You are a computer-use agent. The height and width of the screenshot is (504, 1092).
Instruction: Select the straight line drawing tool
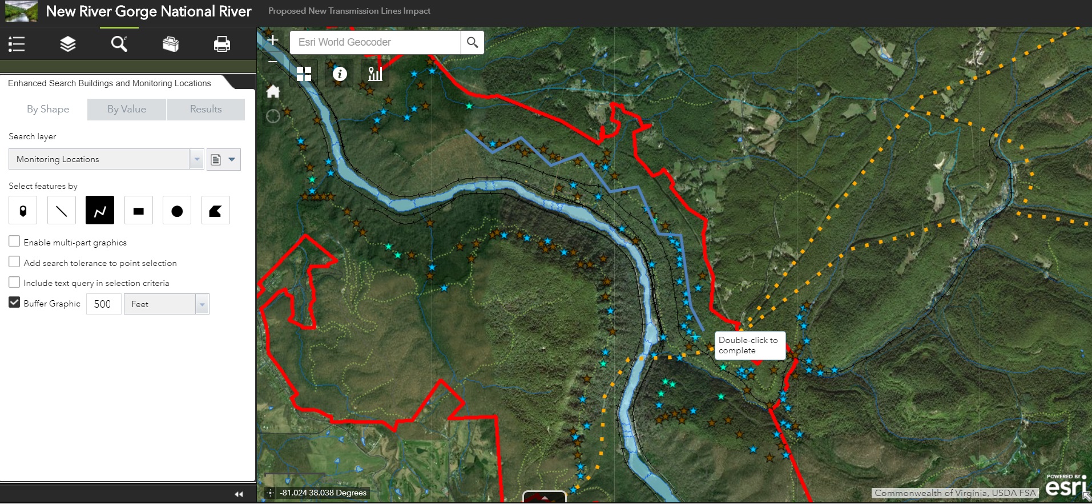(62, 211)
